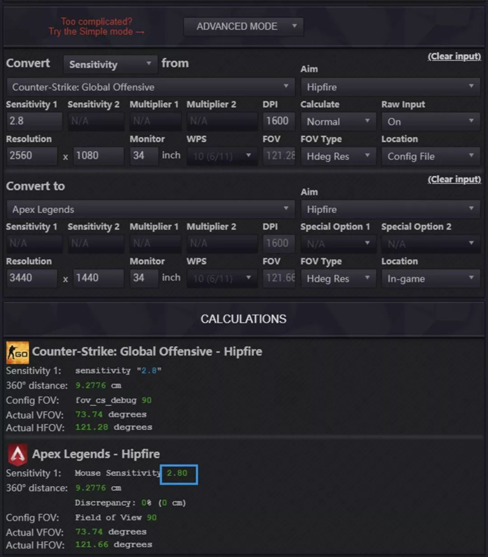The width and height of the screenshot is (488, 557).
Task: Click the Apex Legends - Hipfire heading
Action: click(x=96, y=454)
